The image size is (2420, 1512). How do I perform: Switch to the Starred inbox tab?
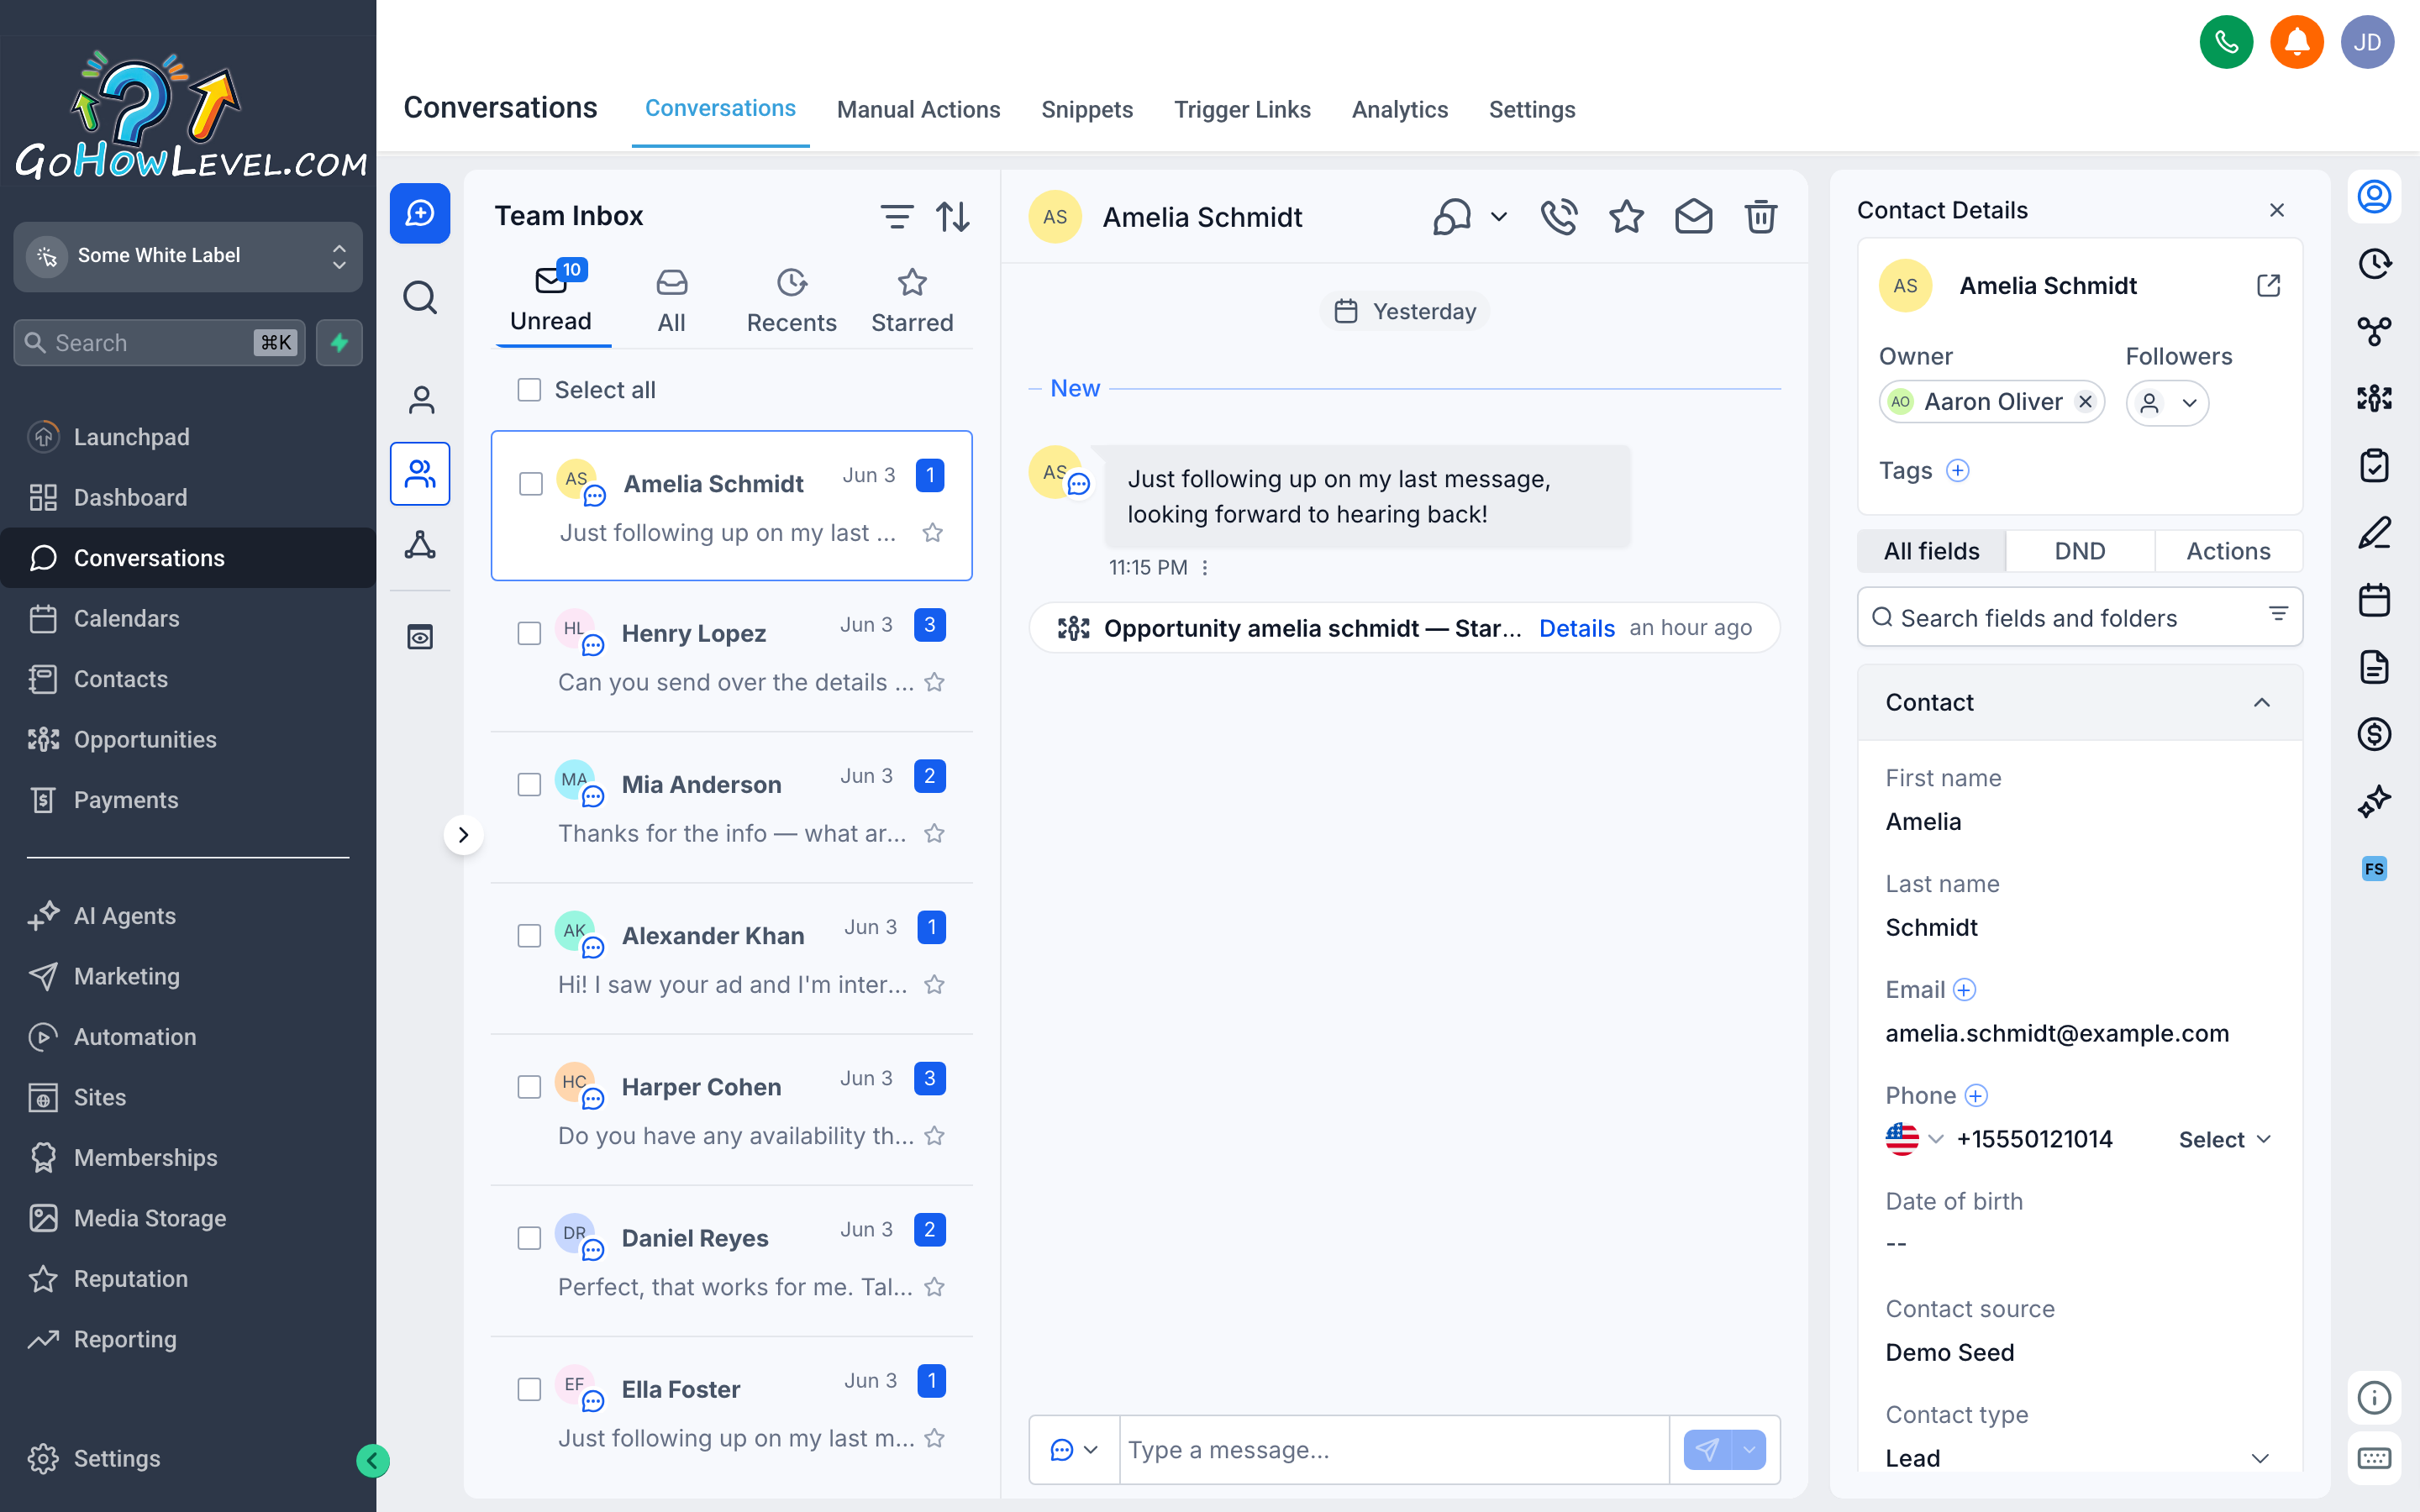pos(912,301)
